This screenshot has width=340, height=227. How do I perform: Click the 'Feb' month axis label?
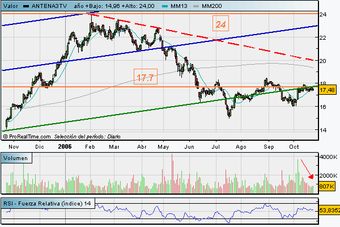(90, 147)
